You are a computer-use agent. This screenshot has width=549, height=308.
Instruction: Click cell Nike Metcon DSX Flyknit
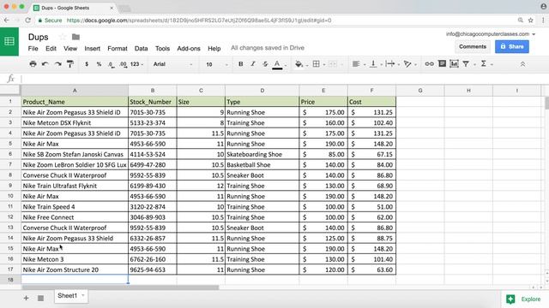pyautogui.click(x=75, y=122)
